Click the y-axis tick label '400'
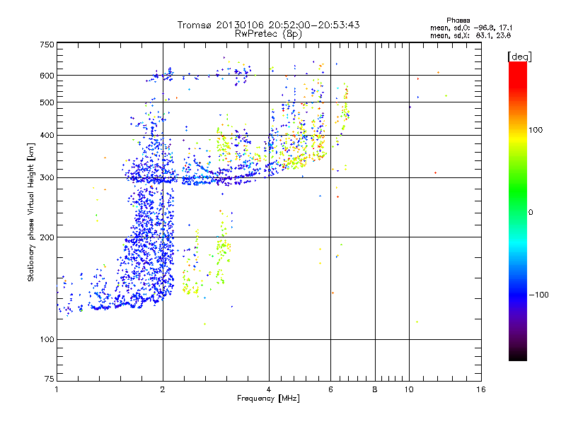 47,135
